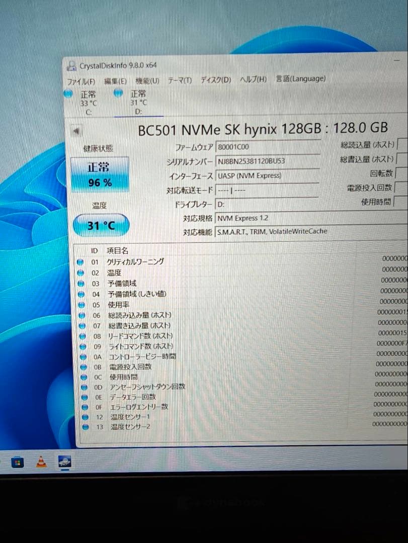Image resolution: width=408 pixels, height=543 pixels.
Task: Click status icon for 04 予備領域 (しきい値)
Action: (x=81, y=294)
